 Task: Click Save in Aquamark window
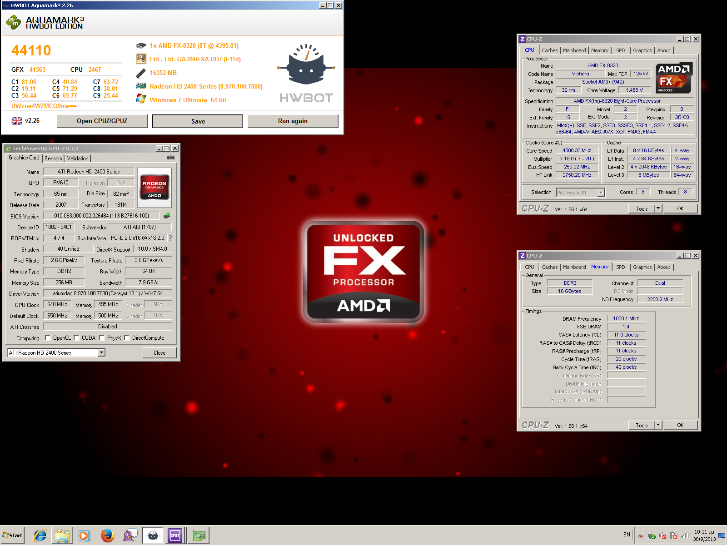tap(198, 121)
